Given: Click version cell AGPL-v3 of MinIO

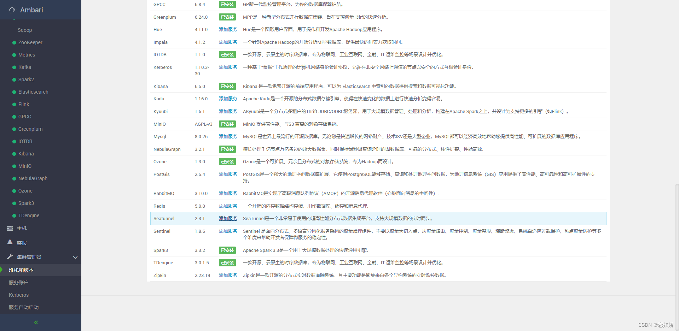Looking at the screenshot, I should click(204, 124).
